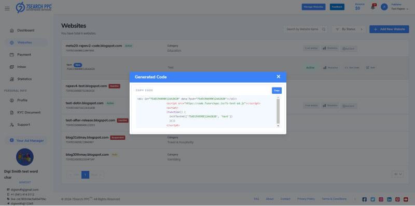Select blog31stmay.blogspot.com website name
This screenshot has width=415, height=206.
tap(87, 137)
